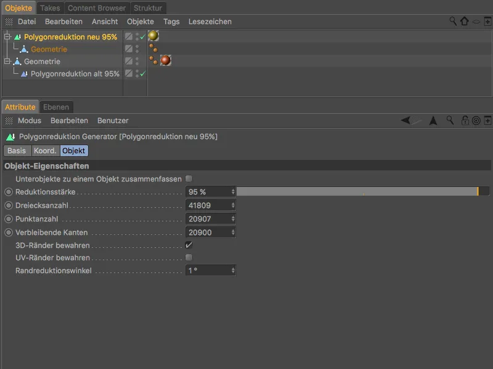Viewport: 493px width, 369px height.
Task: Click the plus icon in Object Manager toolbar
Action: 487,22
